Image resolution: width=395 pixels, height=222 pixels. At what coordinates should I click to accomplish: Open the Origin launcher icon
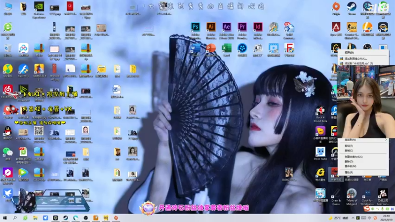(336, 6)
